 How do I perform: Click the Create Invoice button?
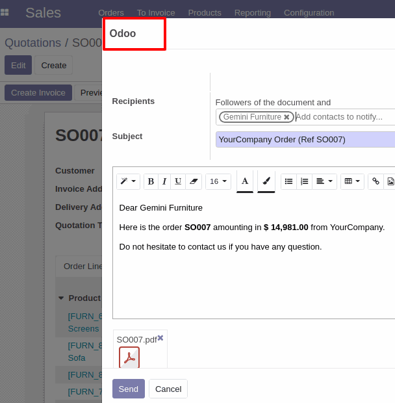pyautogui.click(x=38, y=92)
